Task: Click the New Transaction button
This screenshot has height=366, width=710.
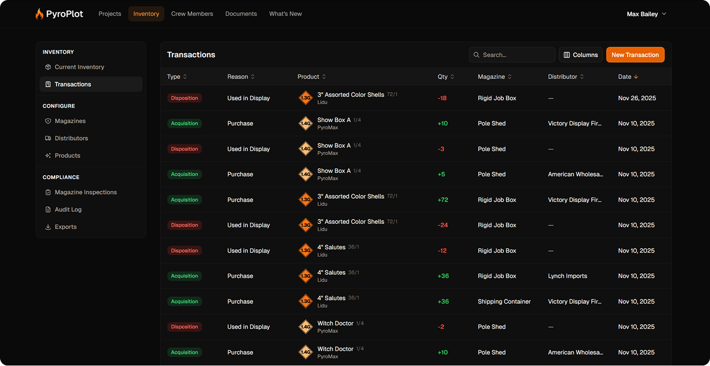Action: [x=635, y=55]
